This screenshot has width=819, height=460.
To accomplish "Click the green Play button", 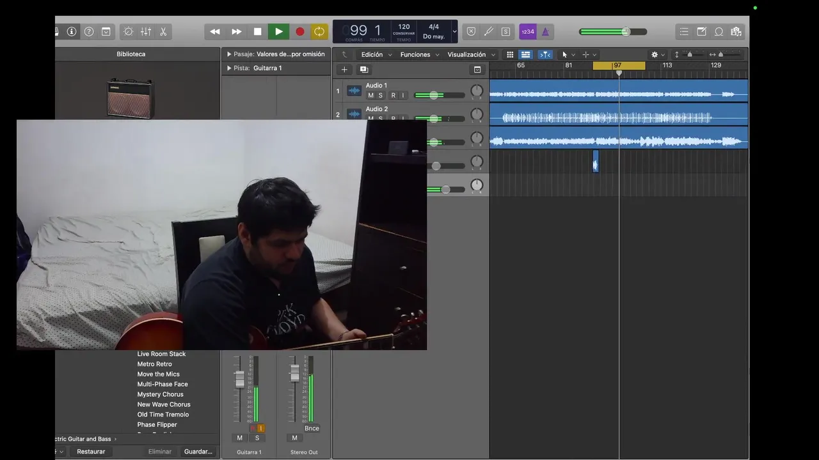I will pyautogui.click(x=278, y=31).
